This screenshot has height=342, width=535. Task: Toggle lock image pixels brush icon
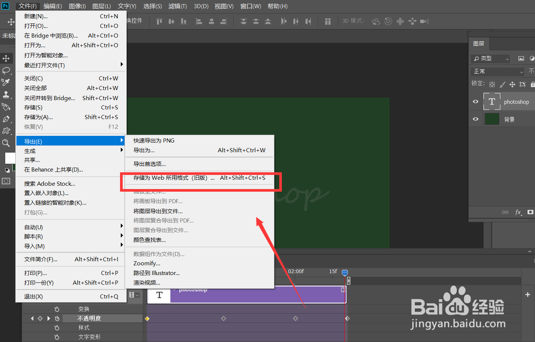[502, 84]
